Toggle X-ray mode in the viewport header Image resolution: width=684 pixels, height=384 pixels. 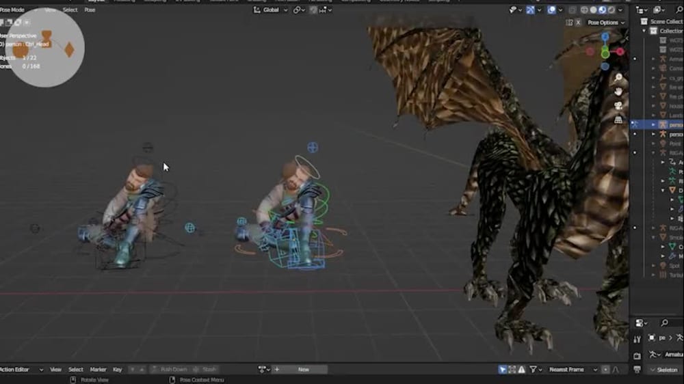[573, 10]
